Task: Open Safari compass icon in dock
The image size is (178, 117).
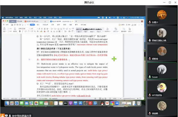Action: (17, 103)
